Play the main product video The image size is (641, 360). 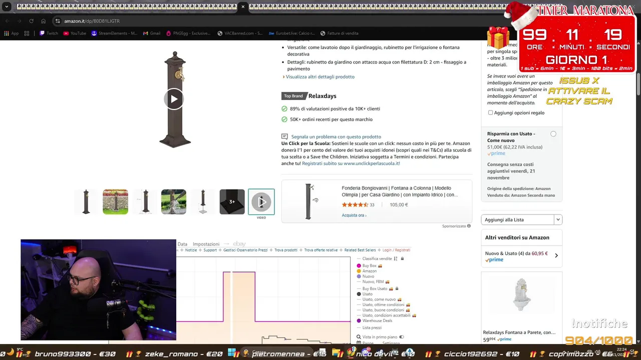click(174, 99)
